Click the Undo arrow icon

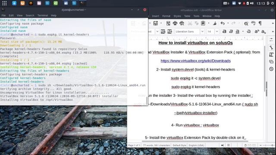[223, 23]
